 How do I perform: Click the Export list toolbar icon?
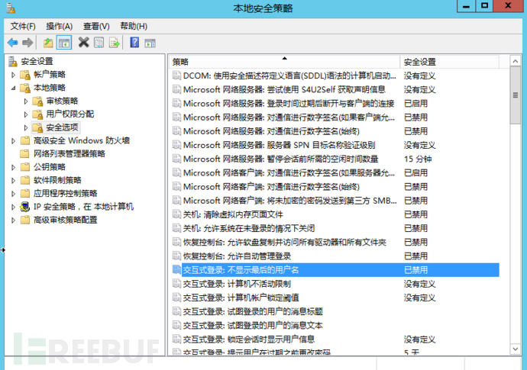point(114,43)
